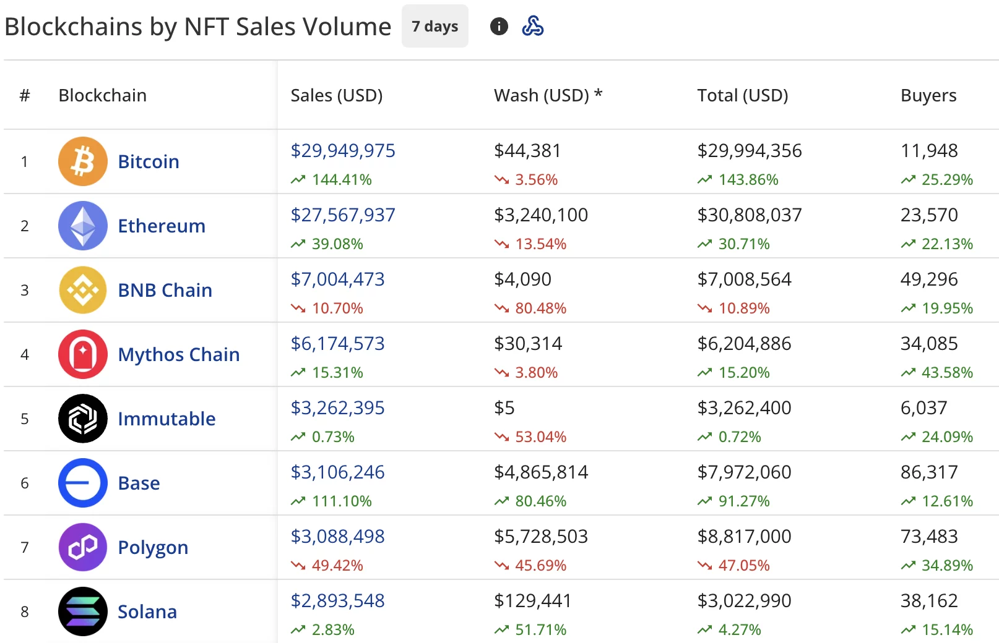Click the webhook/API icon in the header
The width and height of the screenshot is (999, 643).
(534, 26)
